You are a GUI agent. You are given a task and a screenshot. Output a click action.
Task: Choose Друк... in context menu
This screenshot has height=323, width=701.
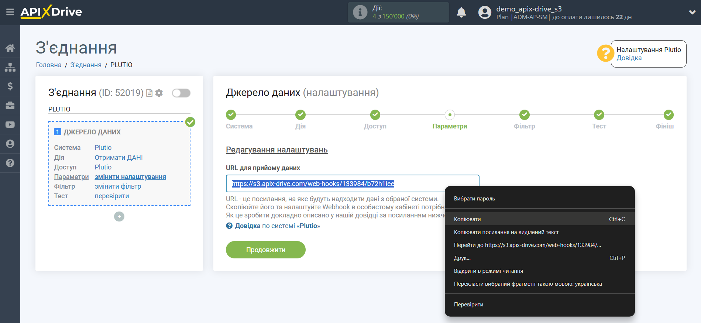click(x=540, y=258)
